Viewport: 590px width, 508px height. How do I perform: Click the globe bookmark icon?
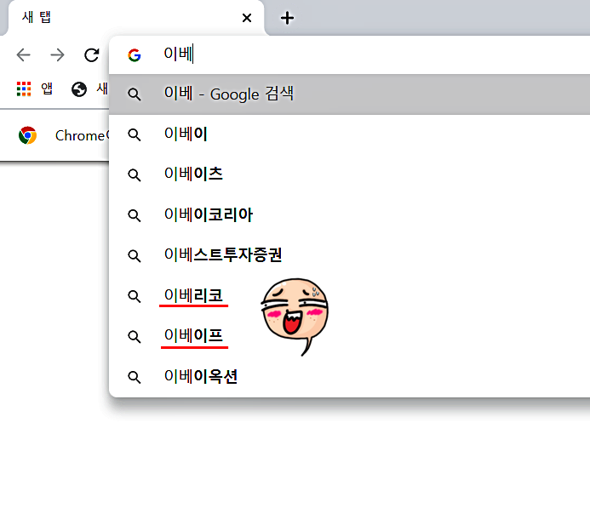tap(79, 88)
